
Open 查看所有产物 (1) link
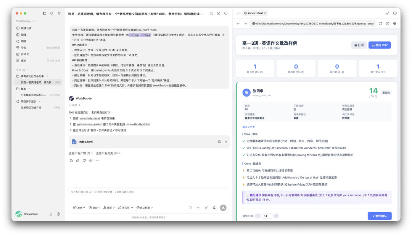80,154
